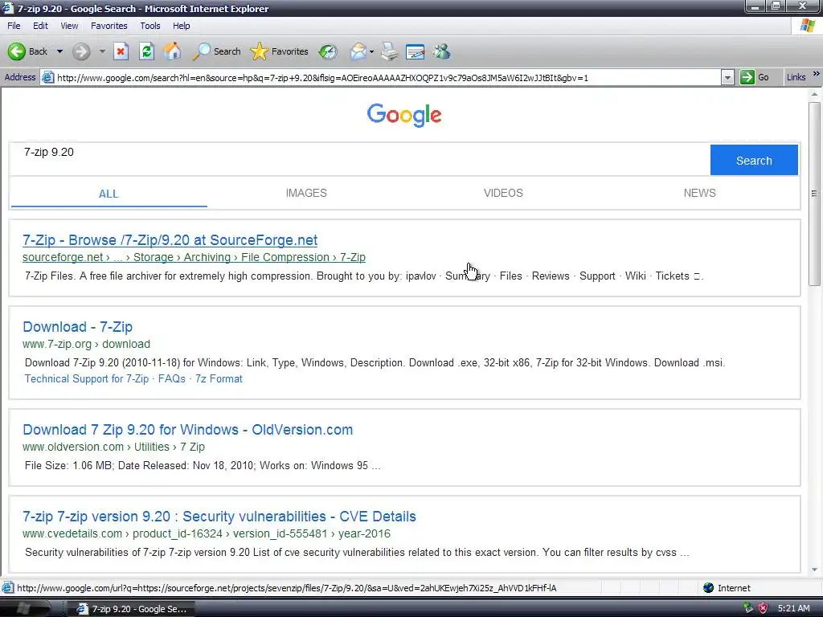823x617 pixels.
Task: Open the CVE Details security vulnerabilities result
Action: click(219, 517)
